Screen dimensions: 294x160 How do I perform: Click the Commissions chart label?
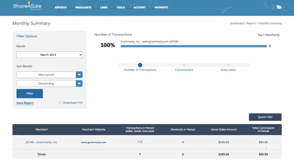click(184, 70)
